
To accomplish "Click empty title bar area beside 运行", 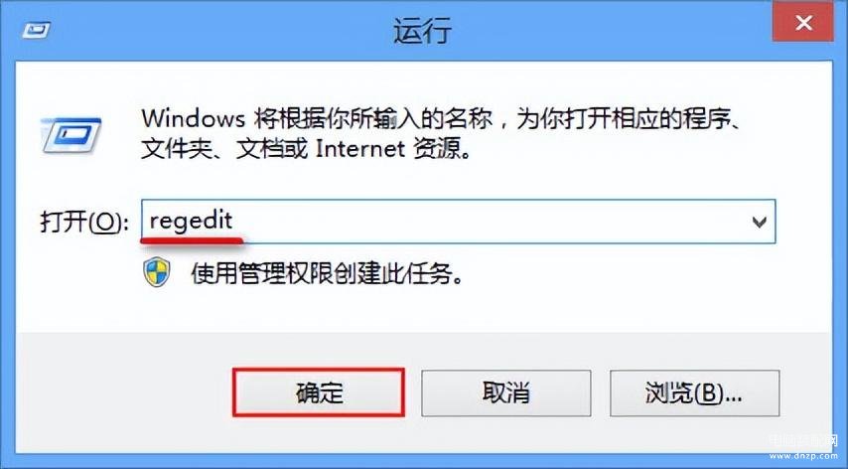I will (595, 30).
